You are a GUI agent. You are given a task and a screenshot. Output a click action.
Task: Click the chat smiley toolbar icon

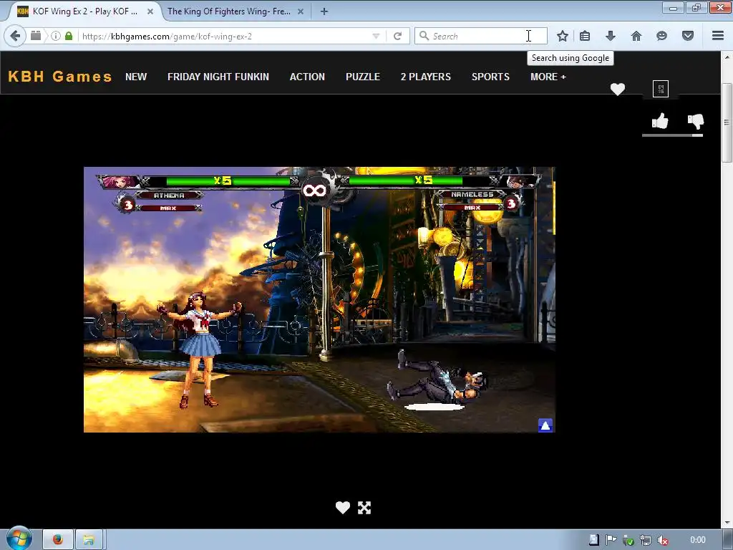[x=661, y=36]
